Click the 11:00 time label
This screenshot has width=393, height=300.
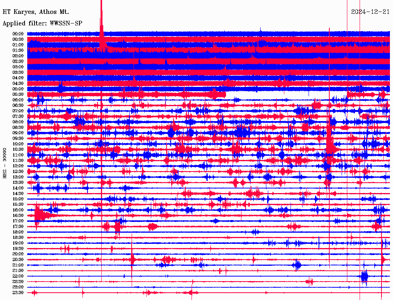click(18, 155)
